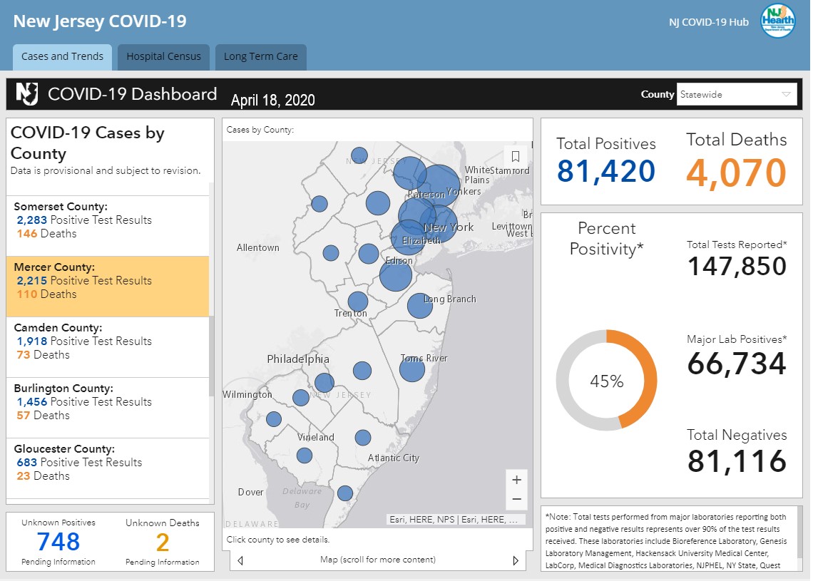
Task: Select Camden County entry
Action: tap(108, 346)
